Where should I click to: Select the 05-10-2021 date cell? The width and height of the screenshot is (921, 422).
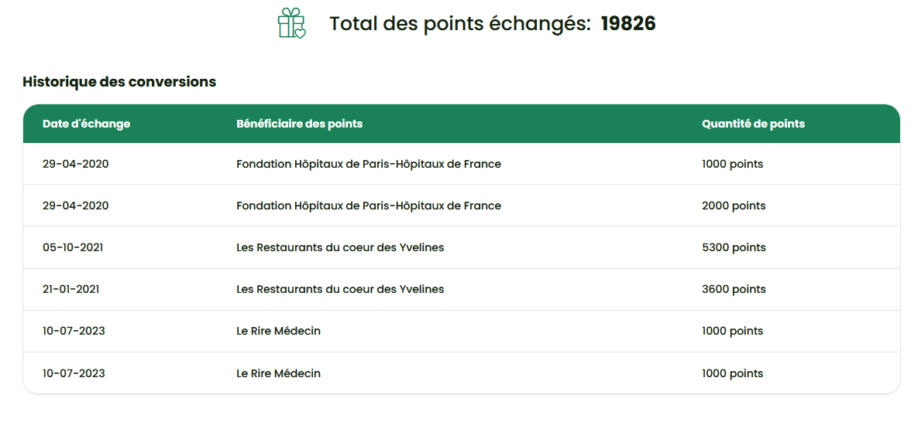click(73, 247)
